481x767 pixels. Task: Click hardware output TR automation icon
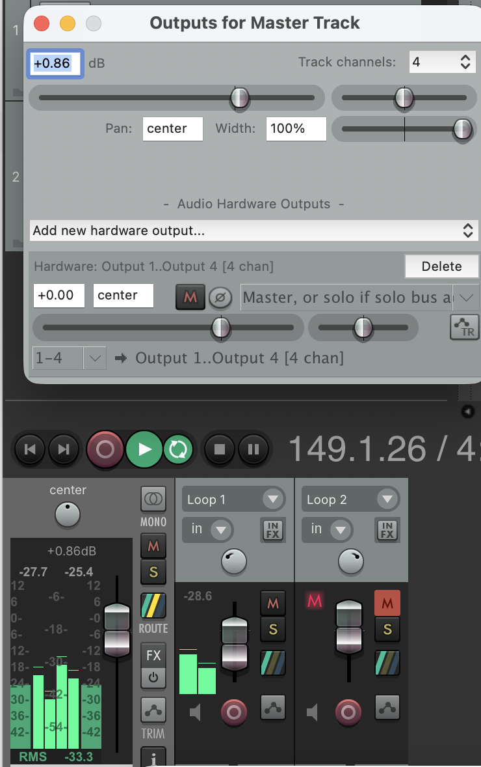(x=464, y=328)
